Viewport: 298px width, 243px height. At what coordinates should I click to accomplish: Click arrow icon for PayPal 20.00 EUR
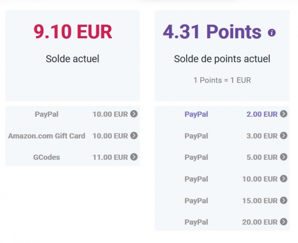[283, 222]
